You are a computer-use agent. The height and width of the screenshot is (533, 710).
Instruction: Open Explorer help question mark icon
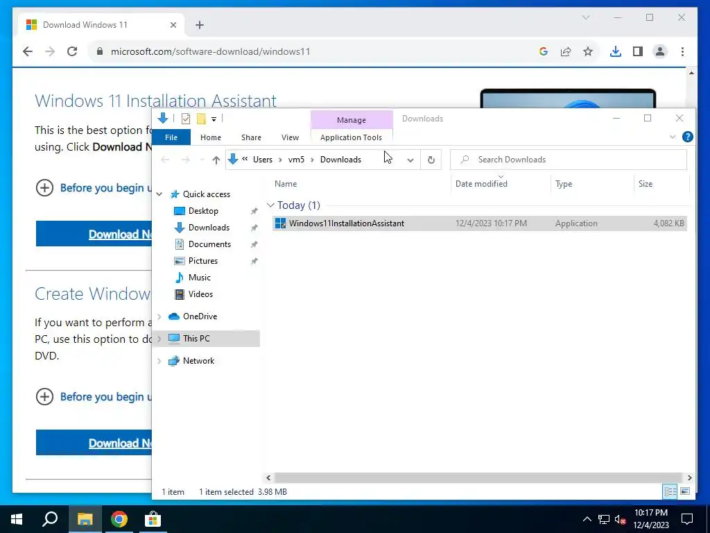pos(687,137)
